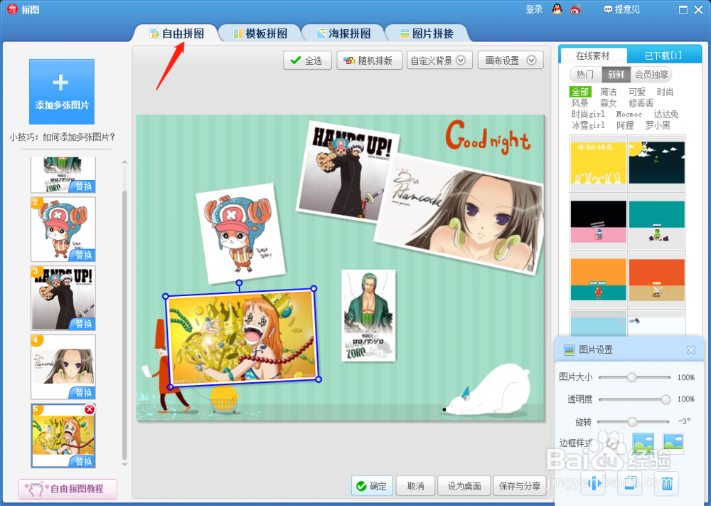Select the blue outlined border frame style
This screenshot has width=711, height=506.
click(x=643, y=443)
